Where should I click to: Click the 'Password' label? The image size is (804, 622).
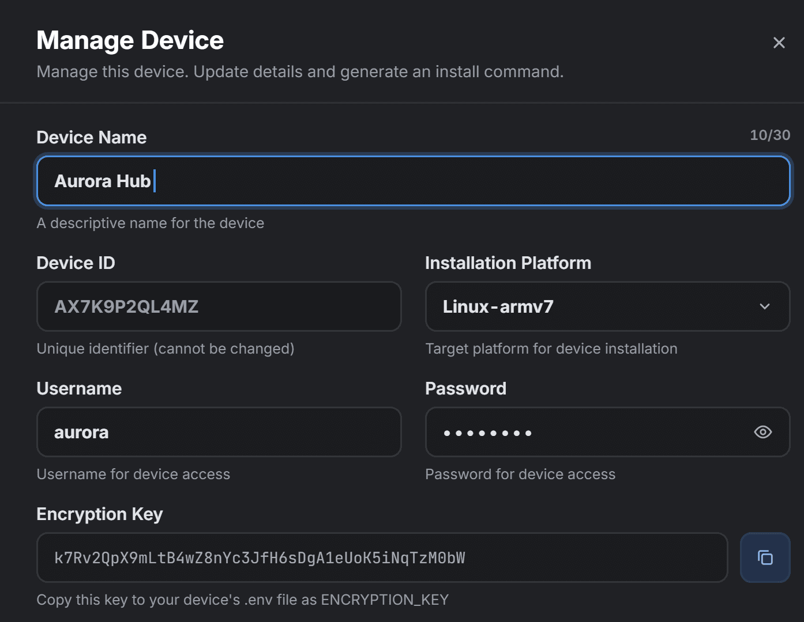(466, 388)
